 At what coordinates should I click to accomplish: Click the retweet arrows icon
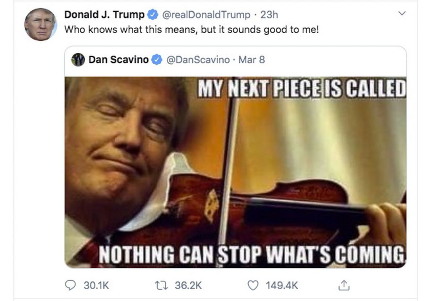[x=161, y=286]
